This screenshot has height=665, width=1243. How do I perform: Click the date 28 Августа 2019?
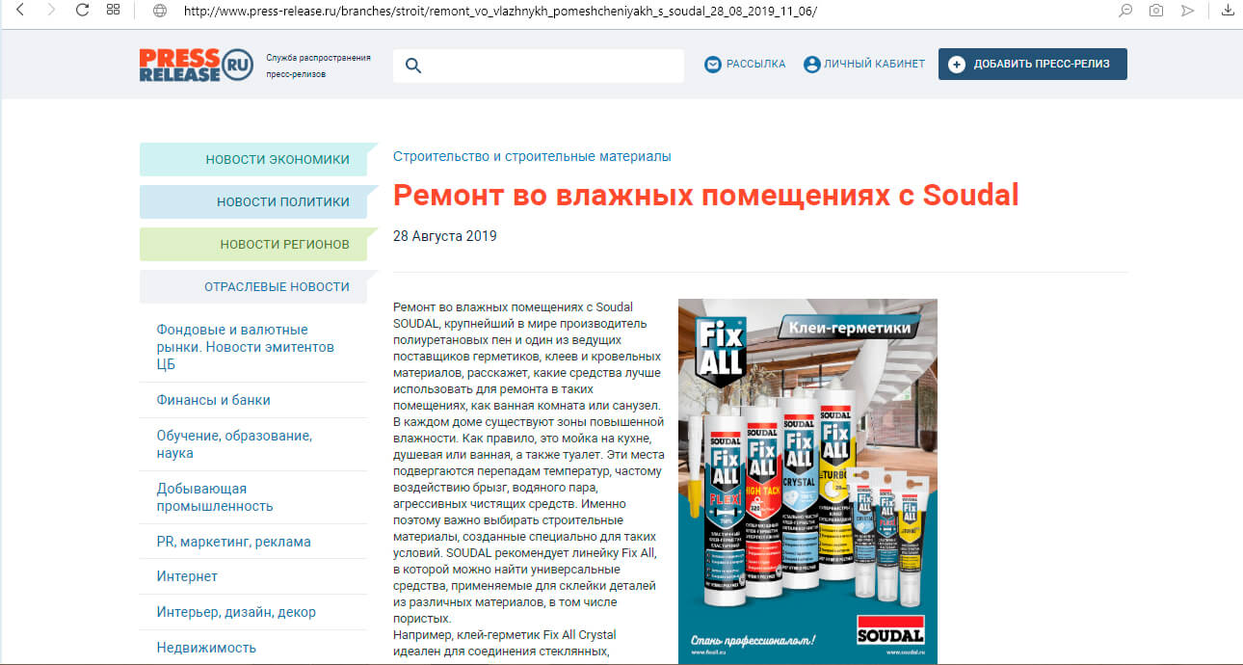pos(444,236)
